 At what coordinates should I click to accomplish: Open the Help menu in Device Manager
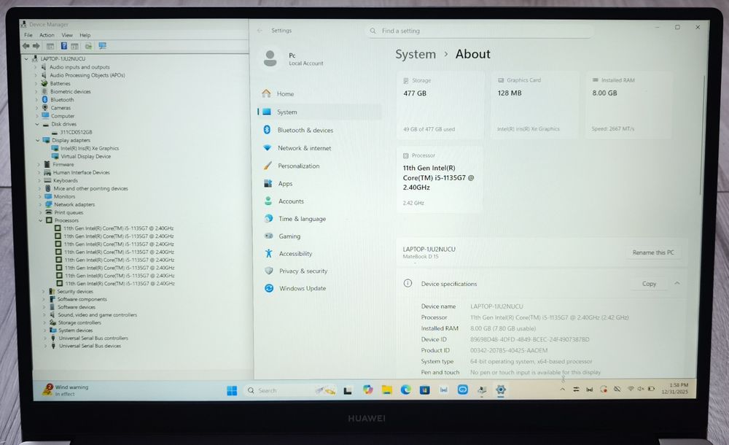click(x=85, y=35)
